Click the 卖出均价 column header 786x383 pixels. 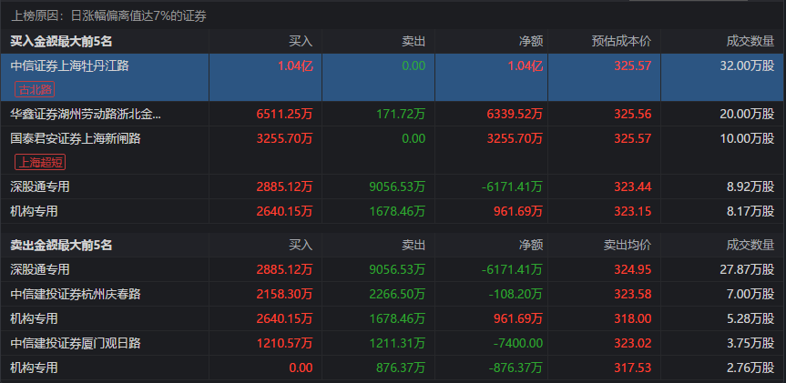pyautogui.click(x=628, y=245)
